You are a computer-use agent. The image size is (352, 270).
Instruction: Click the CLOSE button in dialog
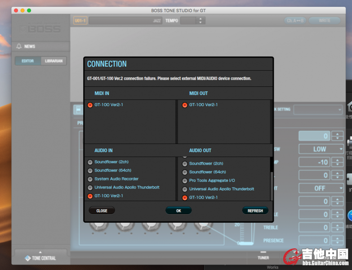point(102,211)
